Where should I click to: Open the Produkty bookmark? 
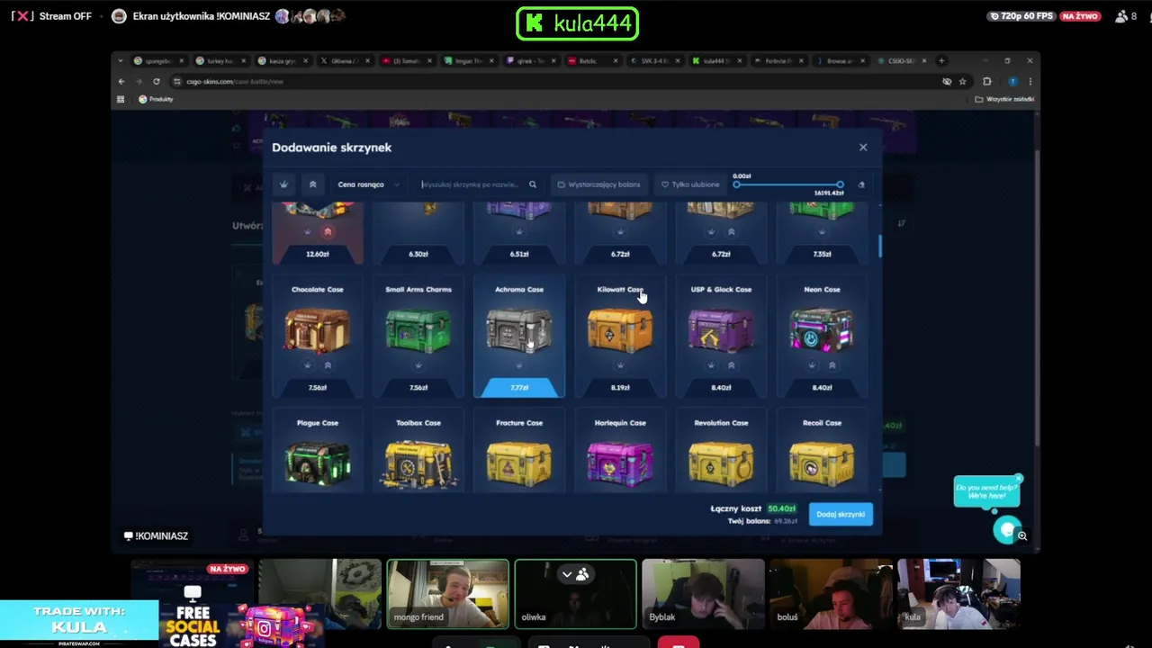click(157, 99)
